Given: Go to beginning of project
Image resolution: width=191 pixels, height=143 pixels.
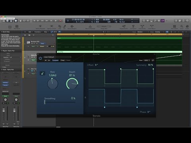Looking at the screenshot, I should coord(34,21).
